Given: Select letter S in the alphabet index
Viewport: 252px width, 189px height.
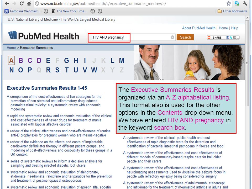Looking at the screenshot, I should (x=57, y=70).
